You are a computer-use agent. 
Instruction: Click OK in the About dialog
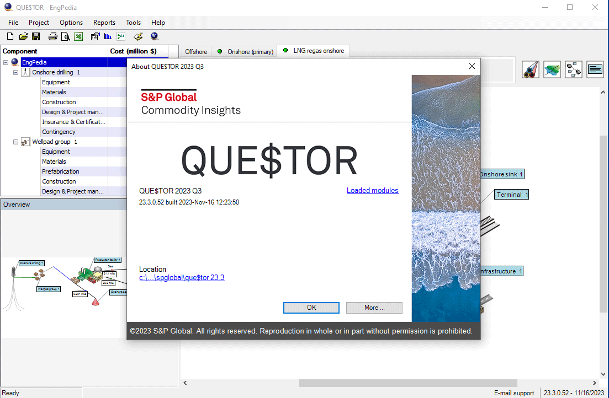[x=311, y=307]
